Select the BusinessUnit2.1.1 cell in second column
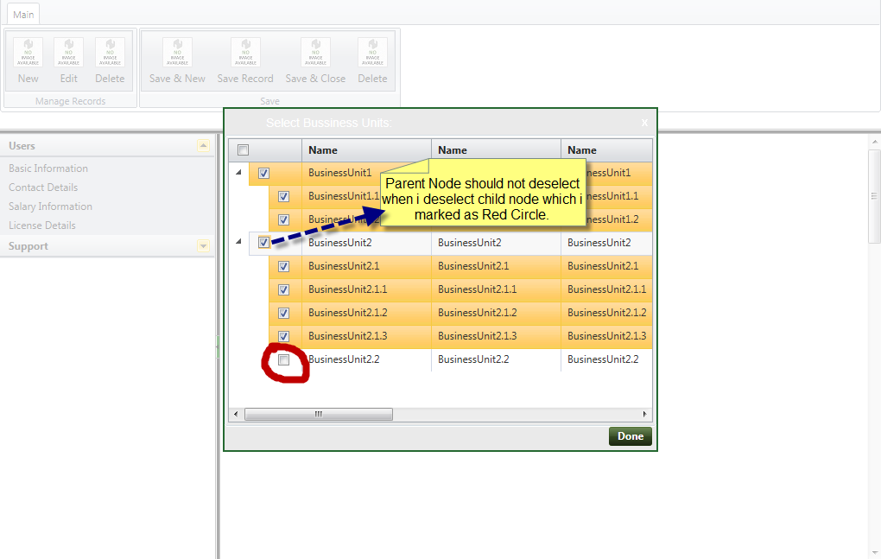 click(x=496, y=290)
